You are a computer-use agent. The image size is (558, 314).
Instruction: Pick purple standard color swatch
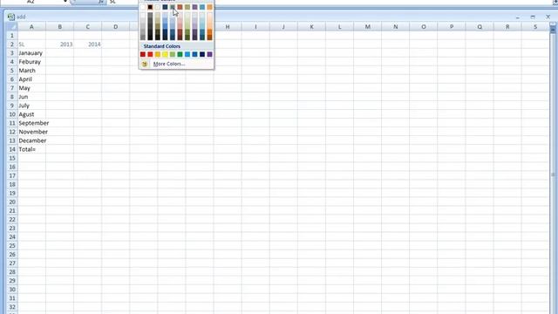[x=210, y=54]
